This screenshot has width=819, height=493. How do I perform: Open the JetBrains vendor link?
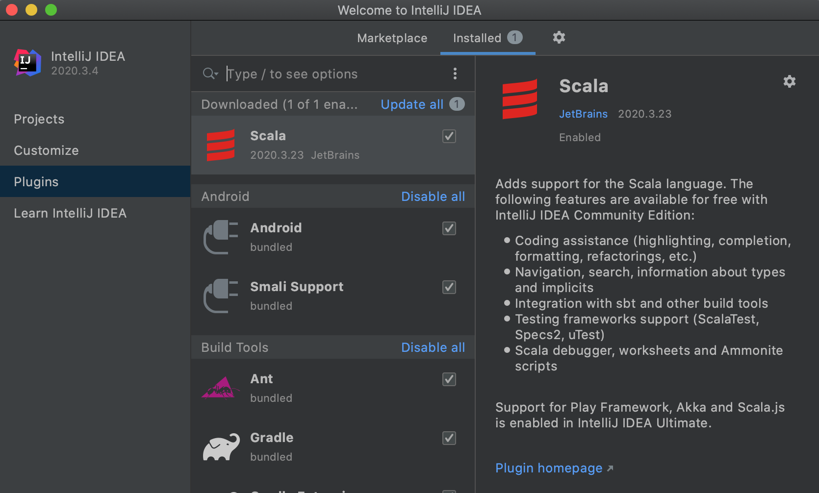(x=583, y=114)
